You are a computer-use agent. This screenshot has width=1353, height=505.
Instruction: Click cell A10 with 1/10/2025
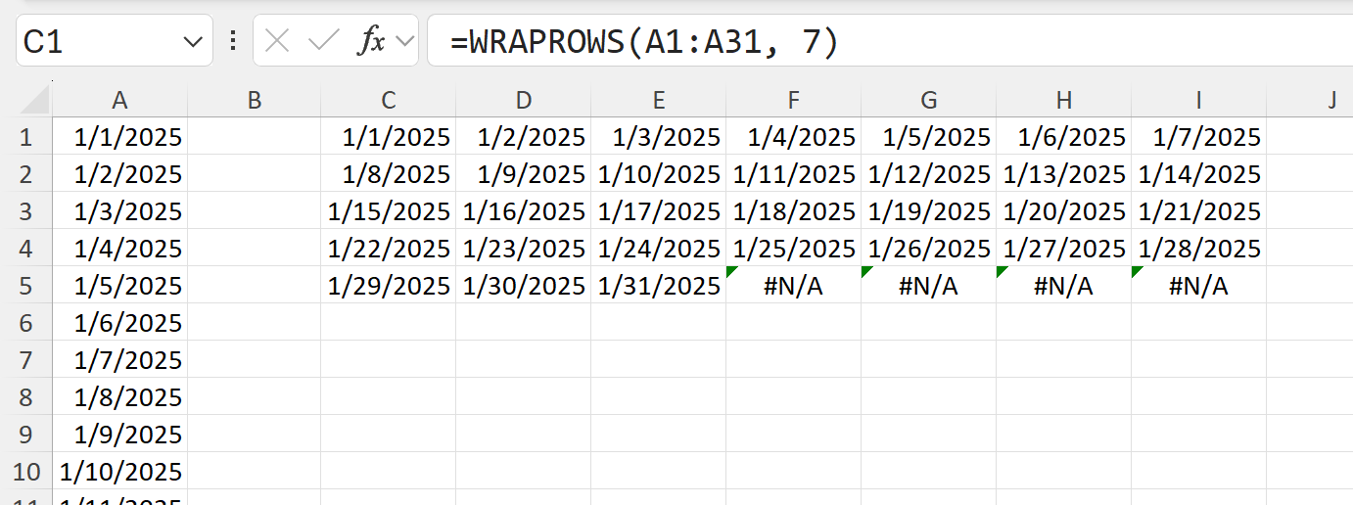(x=119, y=472)
